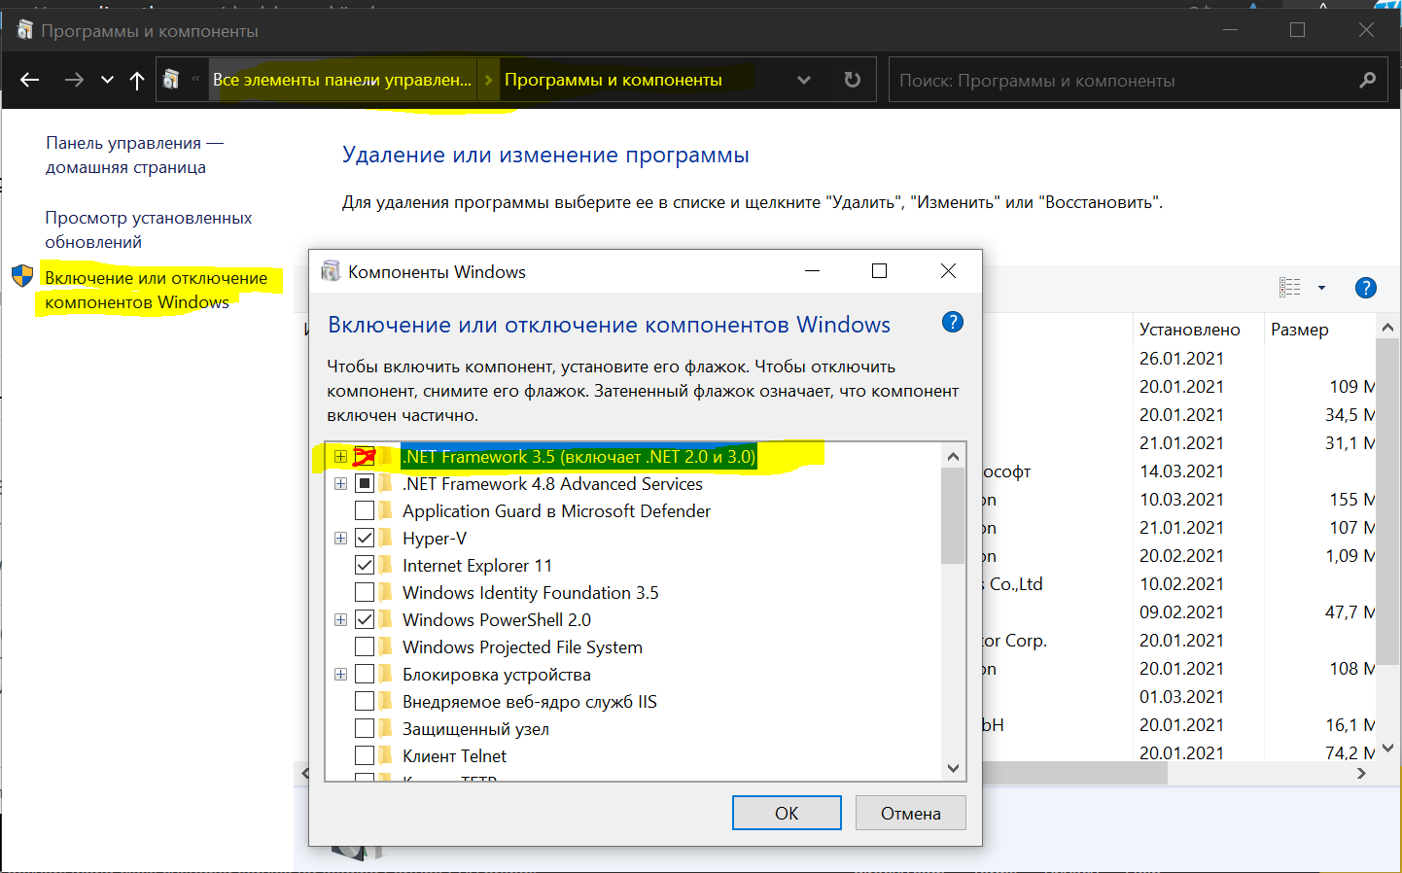
Task: Go back with the left arrow button
Action: click(29, 80)
